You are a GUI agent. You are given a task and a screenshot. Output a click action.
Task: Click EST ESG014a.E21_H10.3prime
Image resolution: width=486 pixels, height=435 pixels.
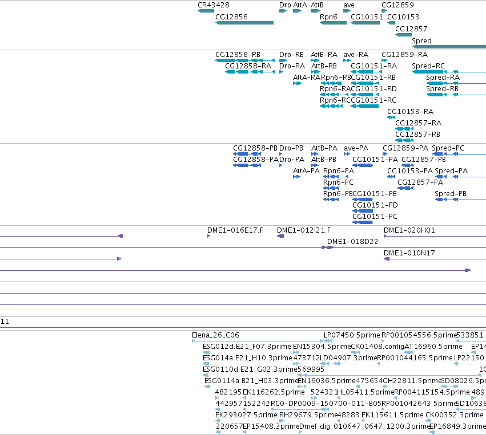point(206,364)
